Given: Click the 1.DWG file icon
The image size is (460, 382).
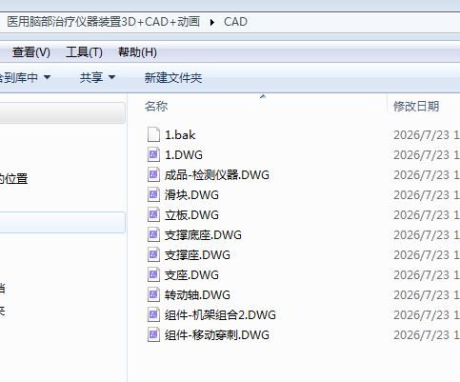Looking at the screenshot, I should click(153, 154).
